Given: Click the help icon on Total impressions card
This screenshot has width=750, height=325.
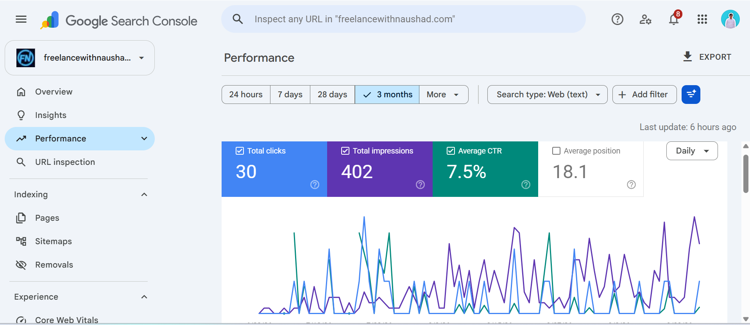Looking at the screenshot, I should (x=420, y=184).
